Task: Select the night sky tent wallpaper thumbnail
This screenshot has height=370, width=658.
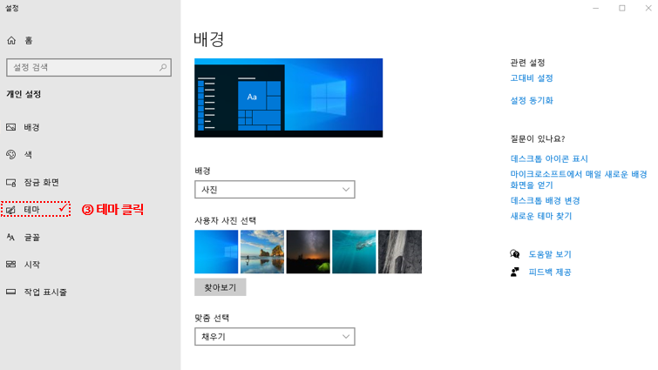Action: [308, 252]
